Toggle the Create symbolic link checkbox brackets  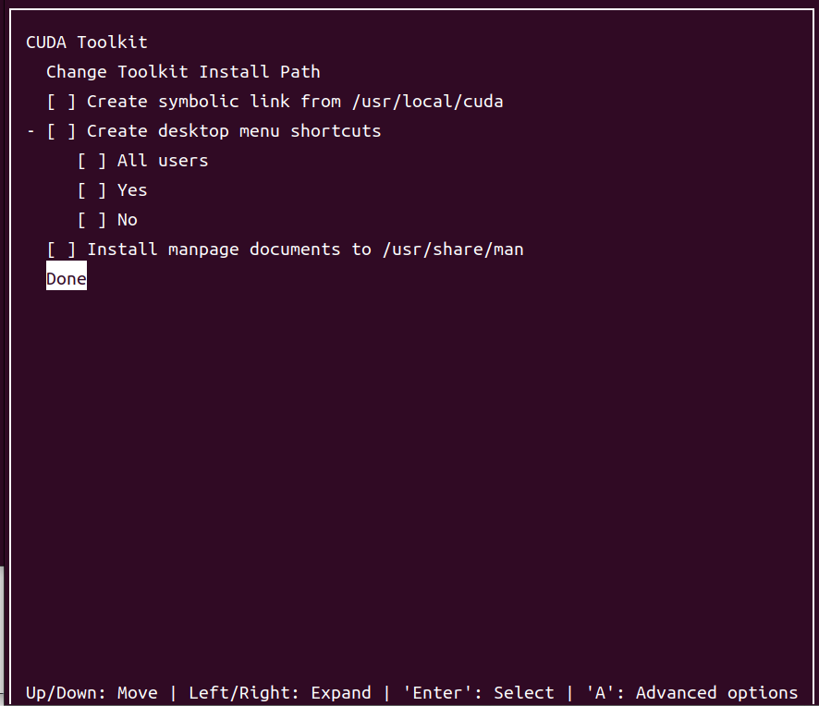coord(61,102)
